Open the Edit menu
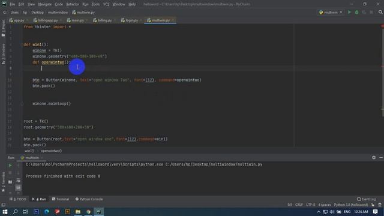Screen dimensions: 384x216 pyautogui.click(x=22, y=4)
